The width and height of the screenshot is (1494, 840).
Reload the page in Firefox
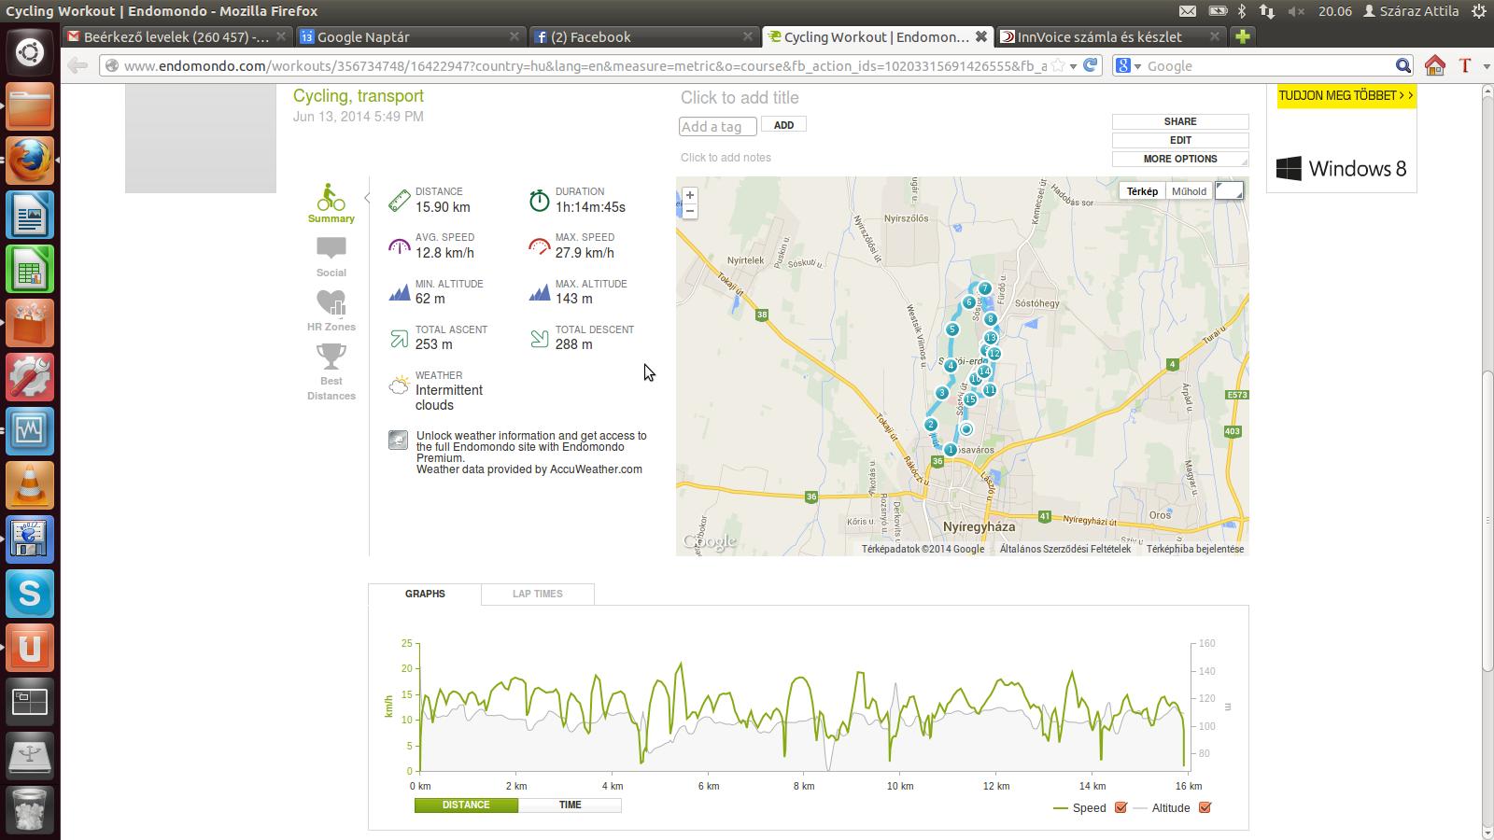point(1090,65)
